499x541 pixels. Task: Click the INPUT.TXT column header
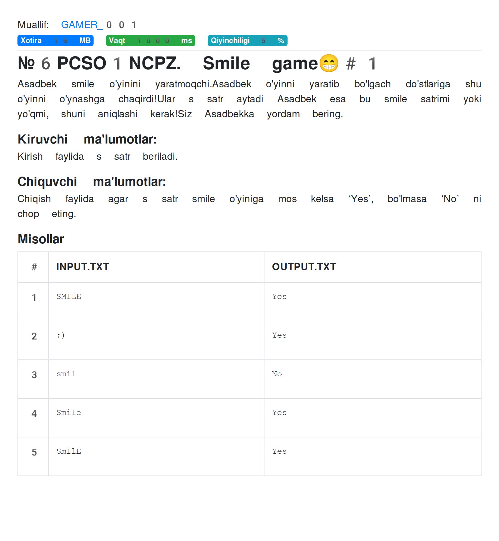coord(83,267)
